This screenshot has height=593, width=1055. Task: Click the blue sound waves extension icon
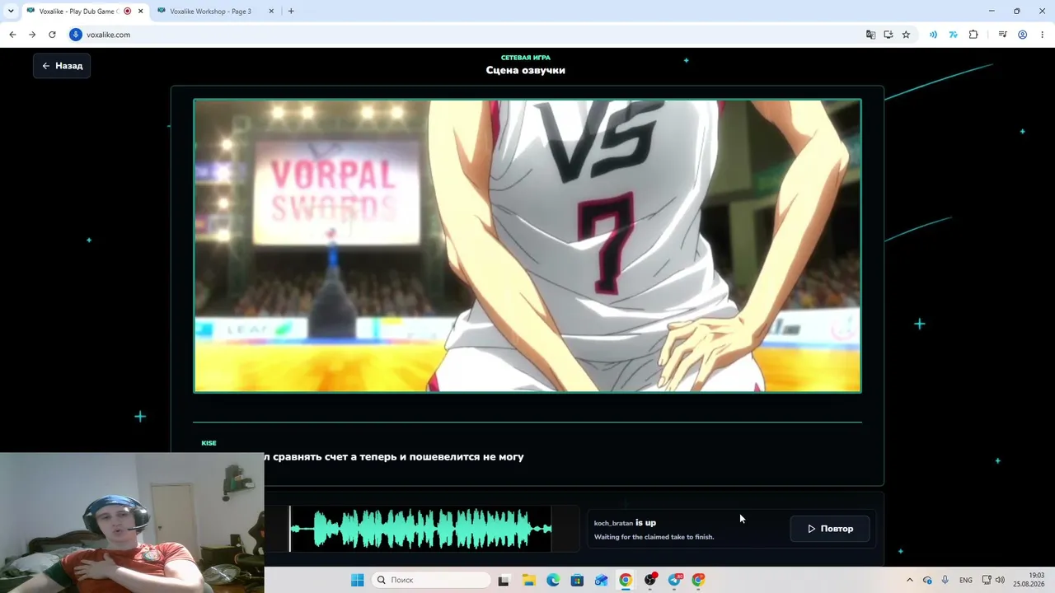[933, 35]
